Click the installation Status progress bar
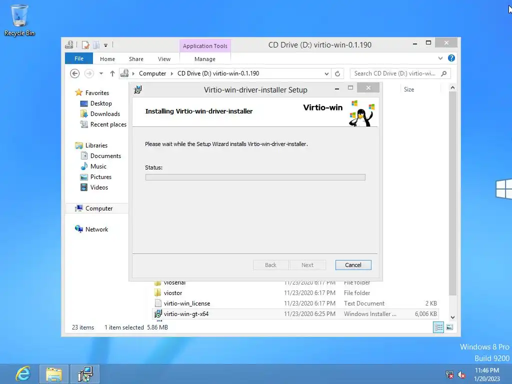Screen dimensions: 512x384 [x=255, y=177]
